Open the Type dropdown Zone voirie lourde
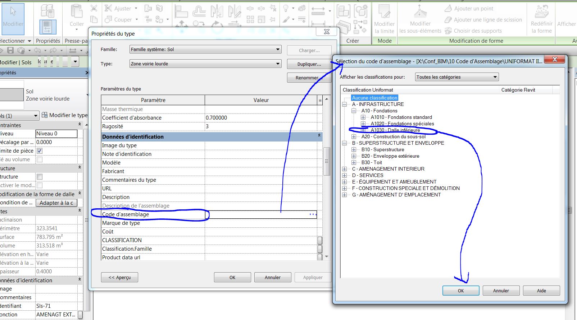The width and height of the screenshot is (577, 320). pos(205,64)
